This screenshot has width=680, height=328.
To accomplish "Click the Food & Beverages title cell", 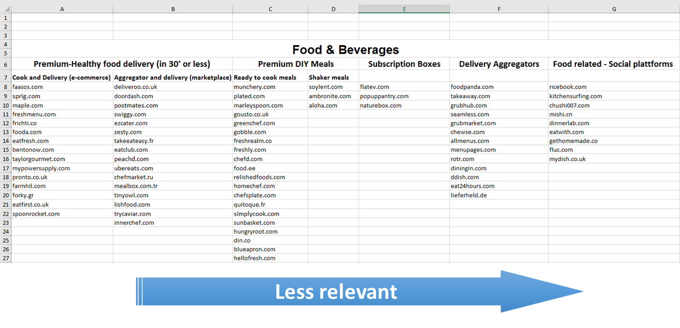I will [345, 50].
